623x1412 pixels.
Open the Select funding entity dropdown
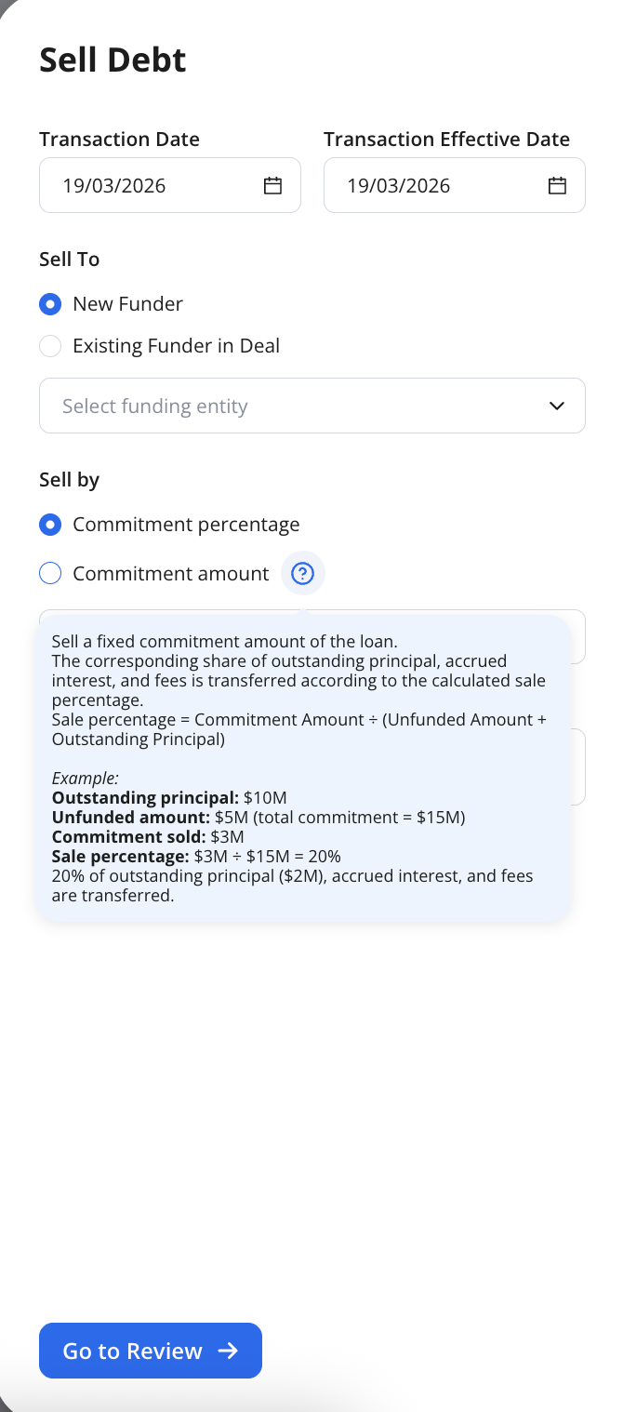311,406
